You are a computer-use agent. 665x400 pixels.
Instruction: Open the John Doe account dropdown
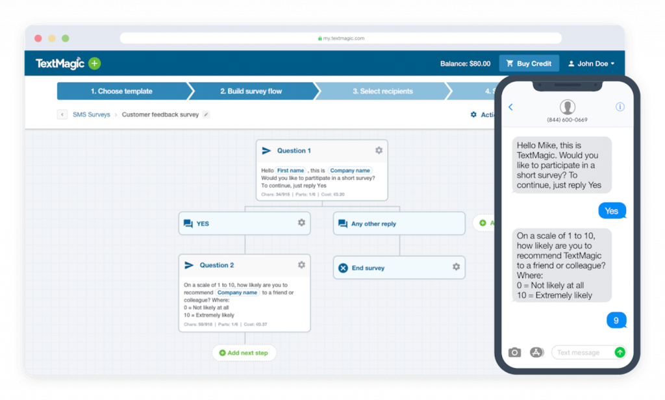[591, 64]
